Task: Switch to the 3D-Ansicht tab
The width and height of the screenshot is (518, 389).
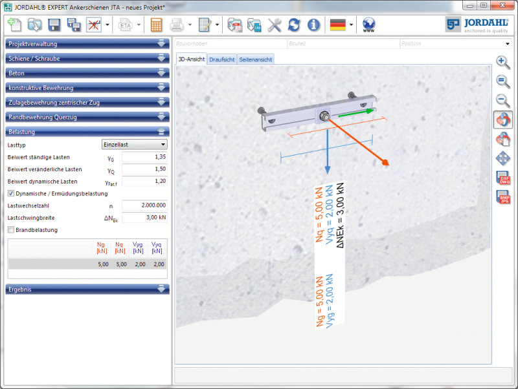Action: (x=192, y=59)
